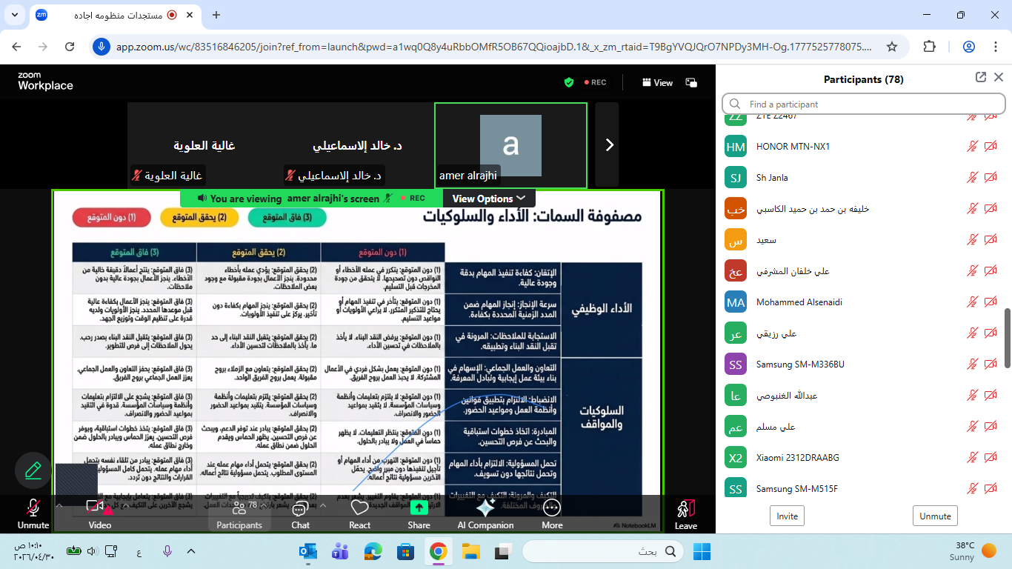Click the Leave meeting button
The image size is (1012, 569).
(x=685, y=513)
